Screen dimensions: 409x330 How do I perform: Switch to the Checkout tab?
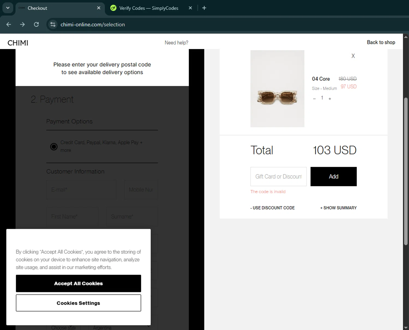click(x=60, y=8)
